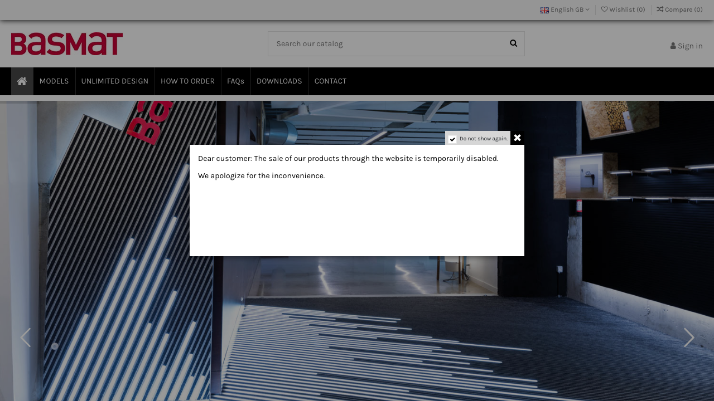Image resolution: width=714 pixels, height=401 pixels.
Task: Open the CONTACT page
Action: (330, 81)
